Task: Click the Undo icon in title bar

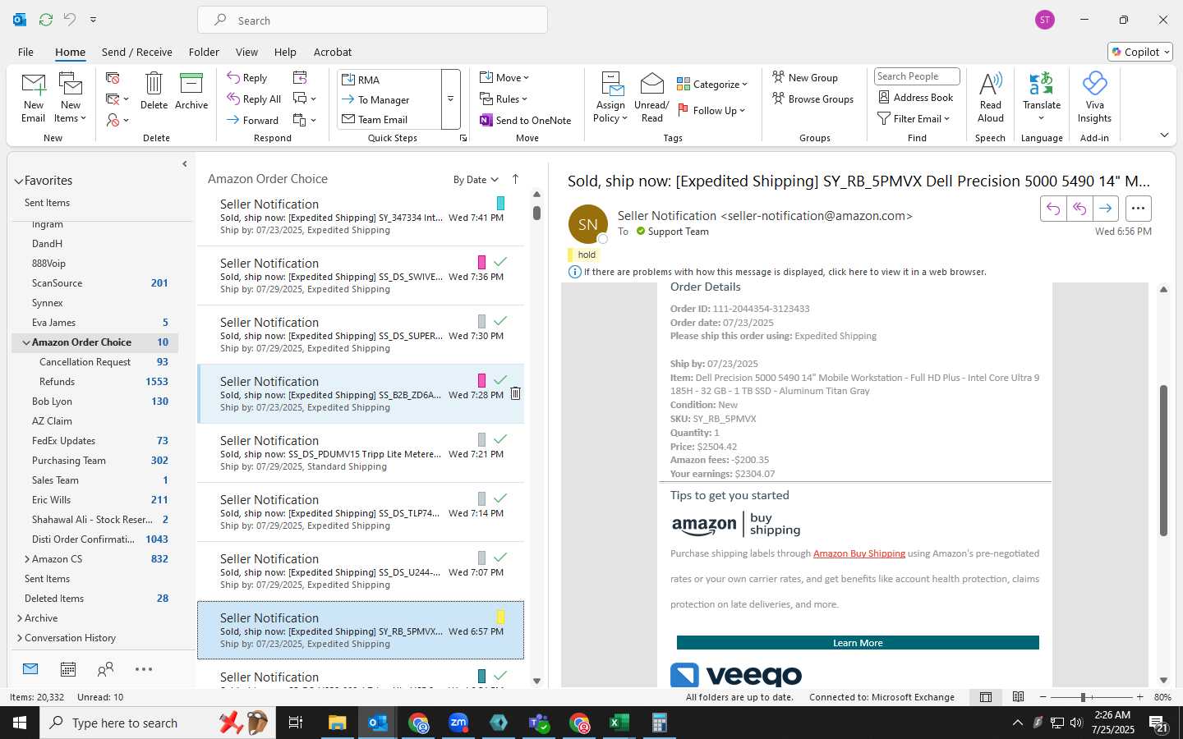Action: pyautogui.click(x=69, y=19)
